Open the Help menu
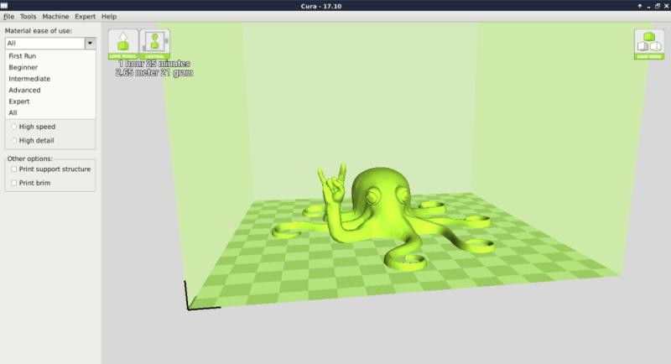Screen dimensions: 671x364 [109, 17]
